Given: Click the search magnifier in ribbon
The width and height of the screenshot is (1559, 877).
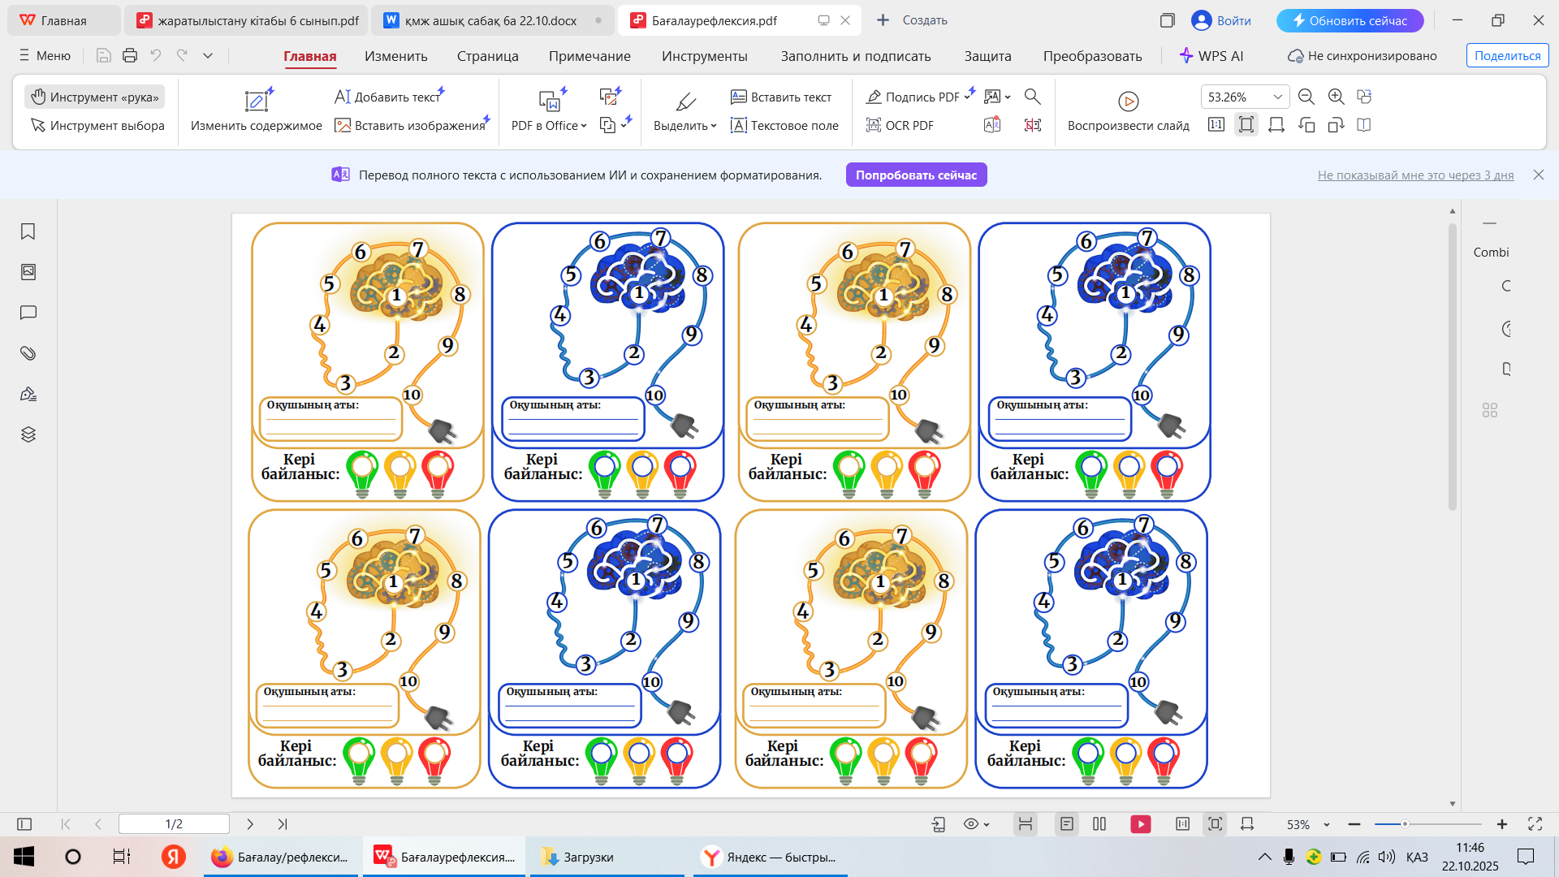Looking at the screenshot, I should (1032, 97).
